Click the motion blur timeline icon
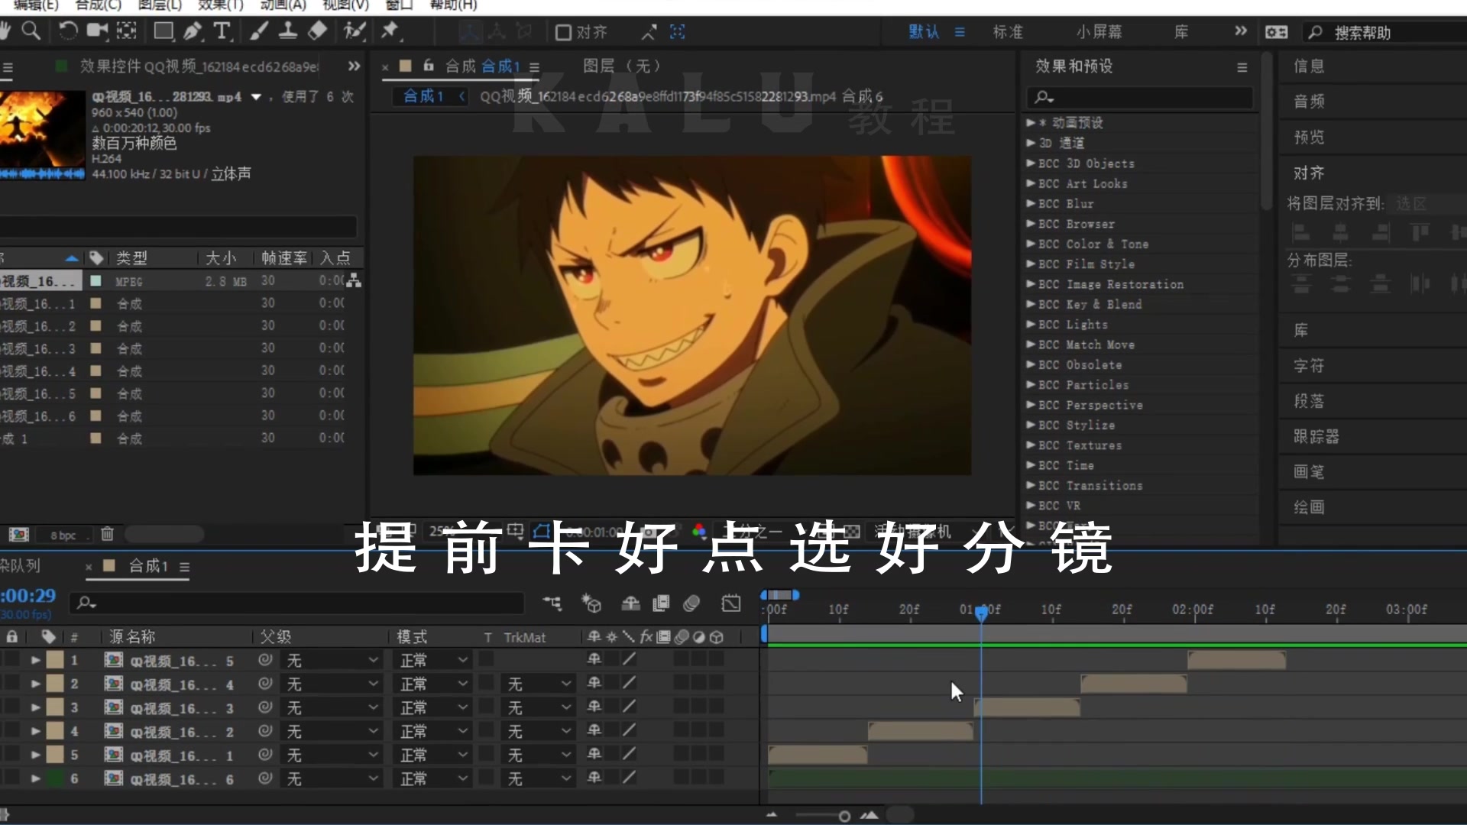Screen dimensions: 1467x825 click(x=691, y=603)
